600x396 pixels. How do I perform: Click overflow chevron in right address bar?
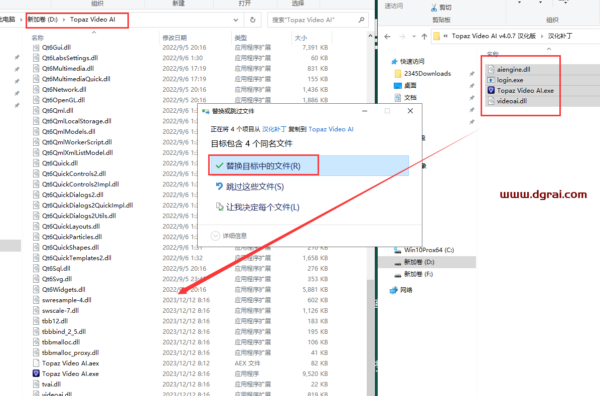coord(445,36)
